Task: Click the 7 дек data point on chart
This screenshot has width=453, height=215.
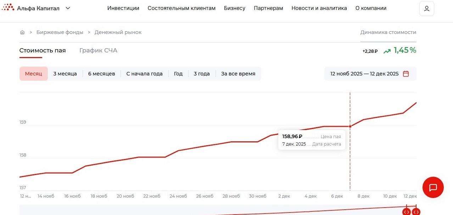Action: [350, 126]
